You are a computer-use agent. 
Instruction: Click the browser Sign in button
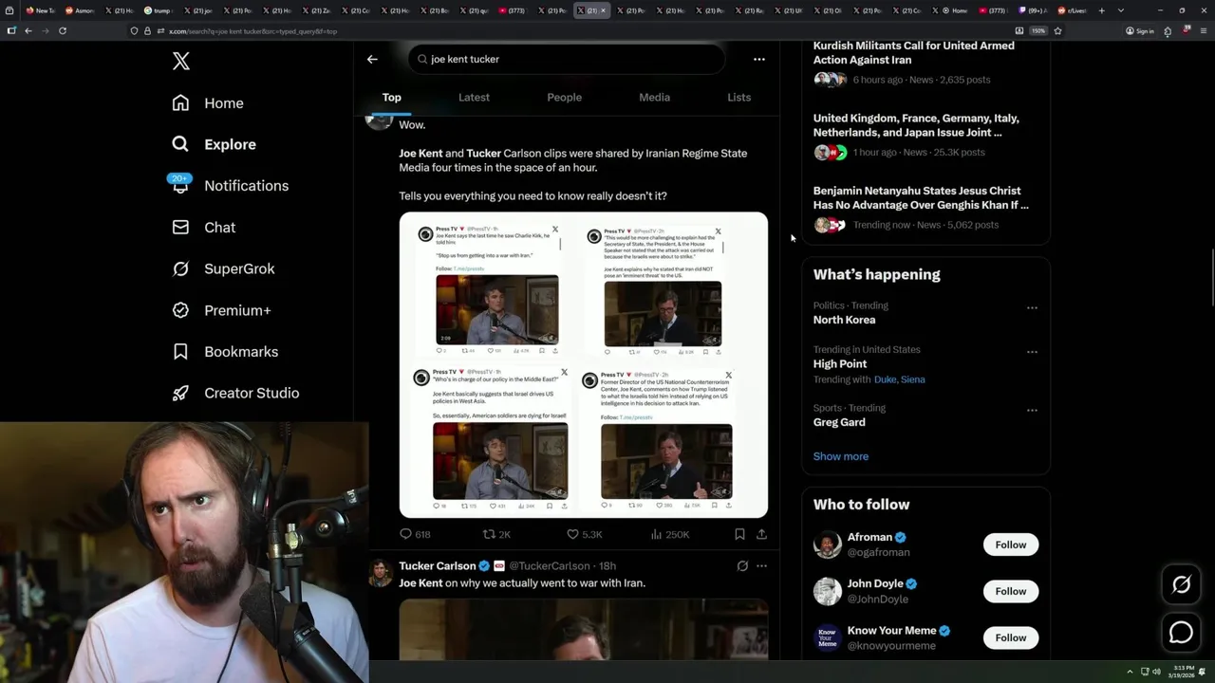(x=1140, y=31)
